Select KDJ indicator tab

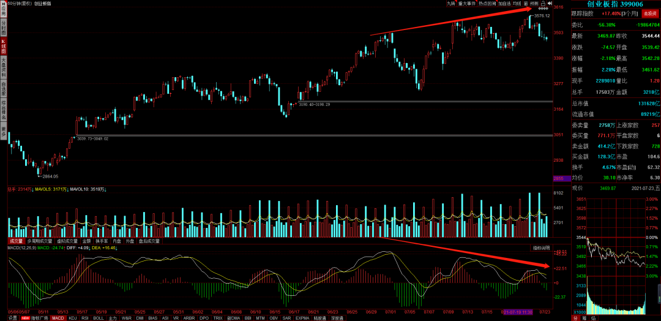[72, 318]
